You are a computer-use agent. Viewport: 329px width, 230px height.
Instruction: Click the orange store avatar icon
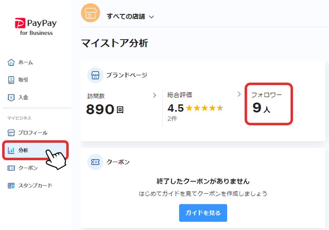click(90, 13)
